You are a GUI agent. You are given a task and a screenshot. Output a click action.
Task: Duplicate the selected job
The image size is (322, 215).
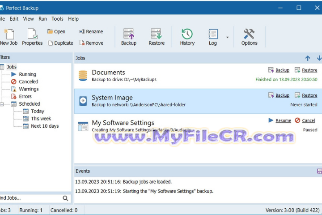coord(60,43)
